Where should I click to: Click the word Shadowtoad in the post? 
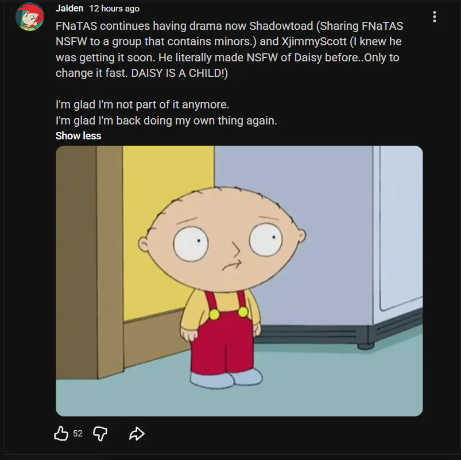281,26
